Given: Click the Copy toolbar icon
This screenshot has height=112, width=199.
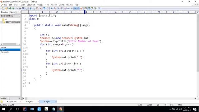Looking at the screenshot, I should [x=34, y=8].
